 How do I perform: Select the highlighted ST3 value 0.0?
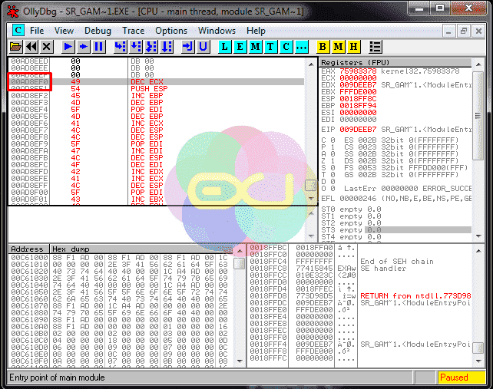click(374, 230)
